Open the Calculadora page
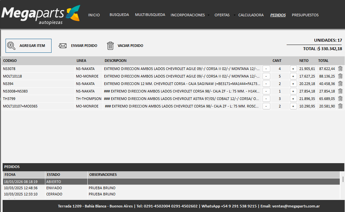The image size is (345, 212). pos(251,15)
